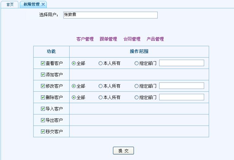Close the 权限管理 tab
Screen dimensions: 234x160
pyautogui.click(x=43, y=4)
